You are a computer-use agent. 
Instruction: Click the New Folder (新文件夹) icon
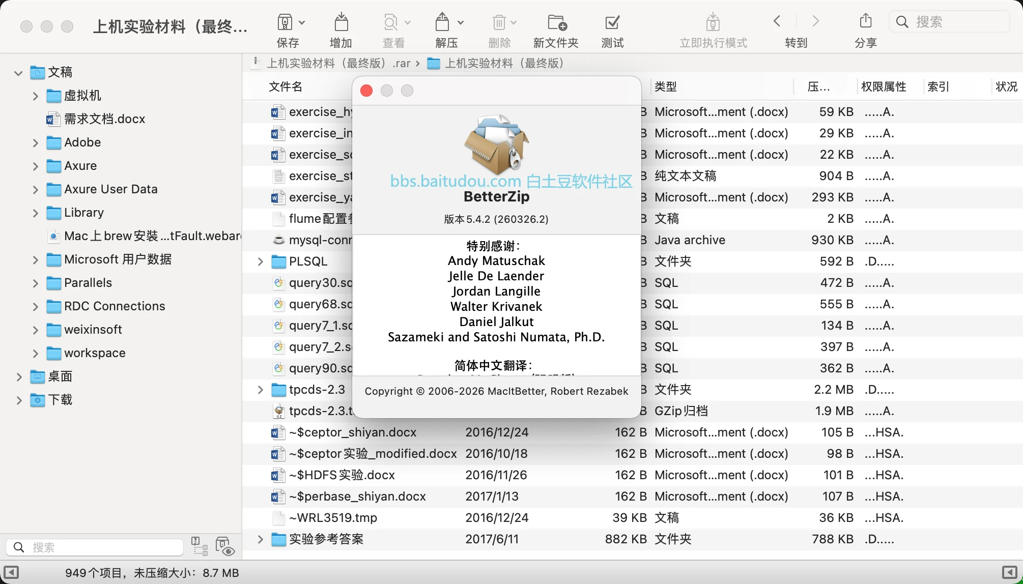tap(557, 22)
